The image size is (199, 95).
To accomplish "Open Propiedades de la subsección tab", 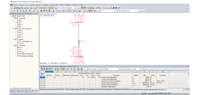I will pyautogui.click(x=122, y=89).
